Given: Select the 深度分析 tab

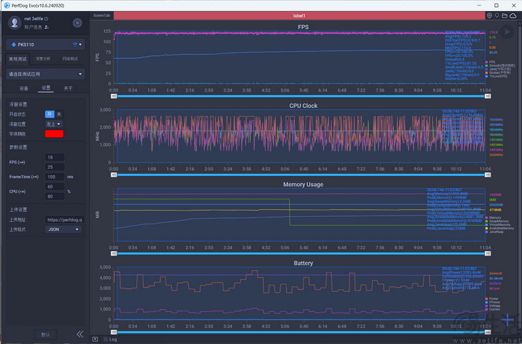Looking at the screenshot, I should (43, 59).
